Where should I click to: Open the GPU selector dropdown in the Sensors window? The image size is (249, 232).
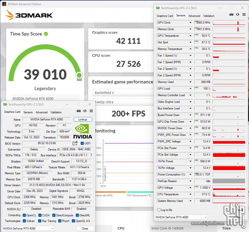pyautogui.click(x=181, y=217)
